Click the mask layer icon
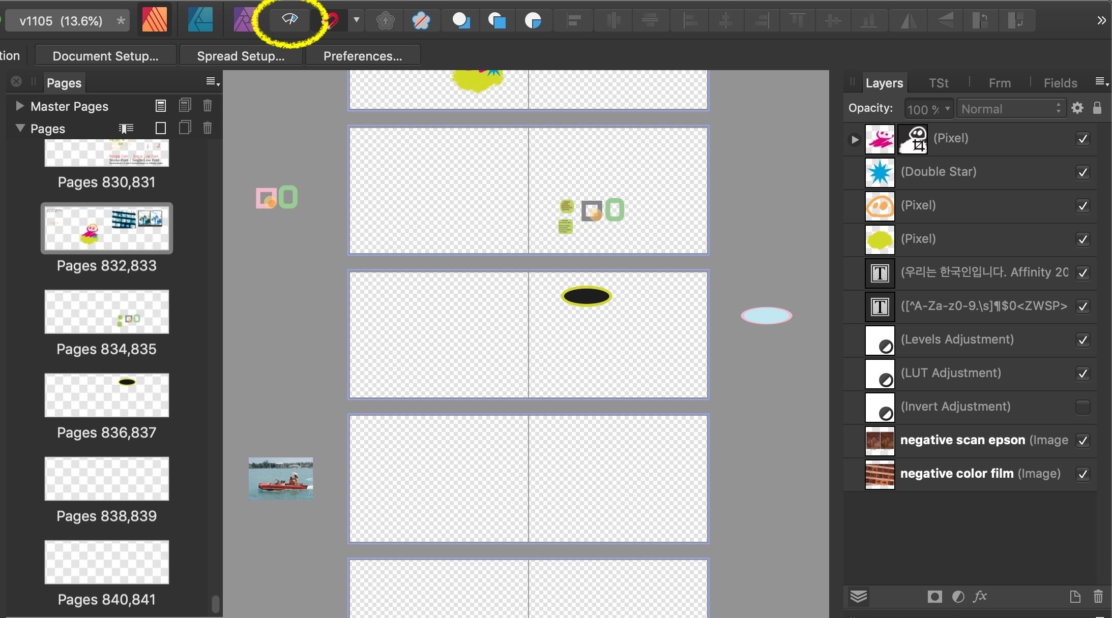The image size is (1112, 618). click(934, 596)
